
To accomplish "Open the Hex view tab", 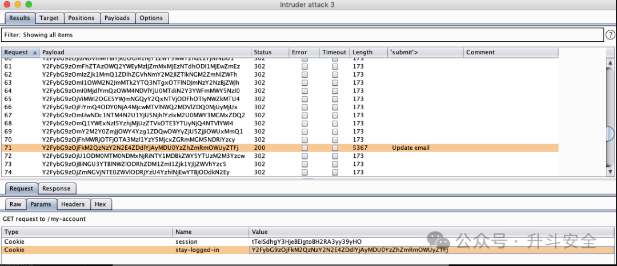I will pyautogui.click(x=101, y=204).
